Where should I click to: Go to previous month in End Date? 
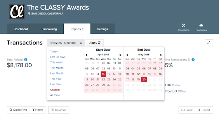[127, 55]
